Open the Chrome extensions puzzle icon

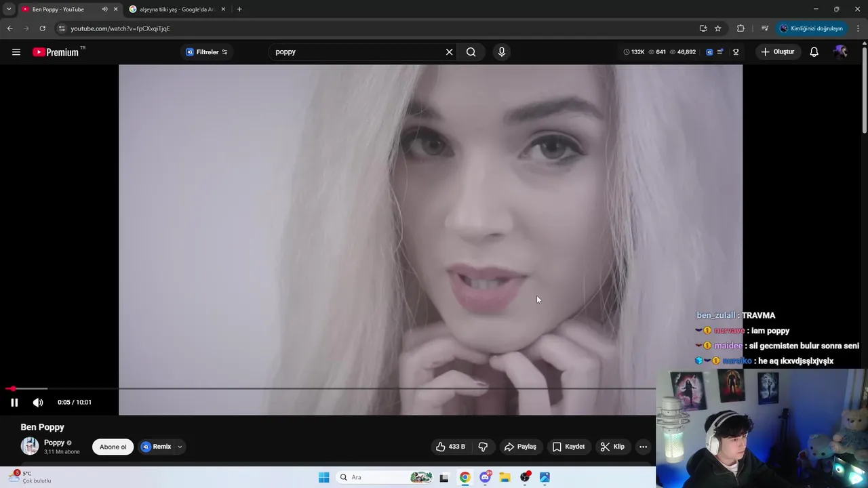741,28
